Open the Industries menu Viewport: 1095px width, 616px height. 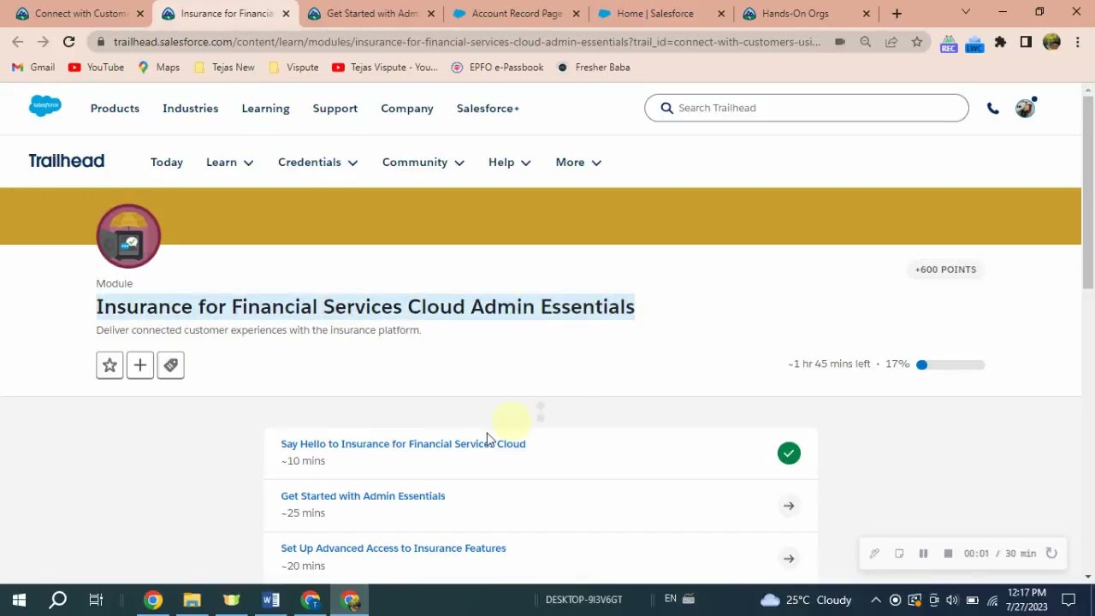coord(190,109)
